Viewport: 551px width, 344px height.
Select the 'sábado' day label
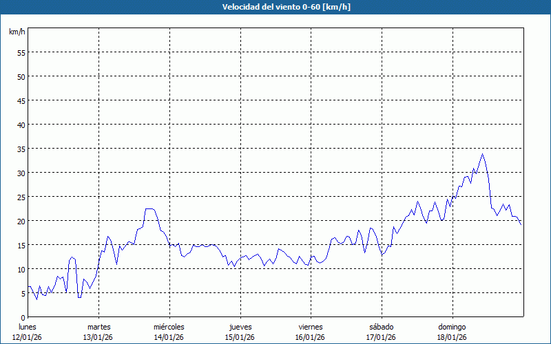381,327
